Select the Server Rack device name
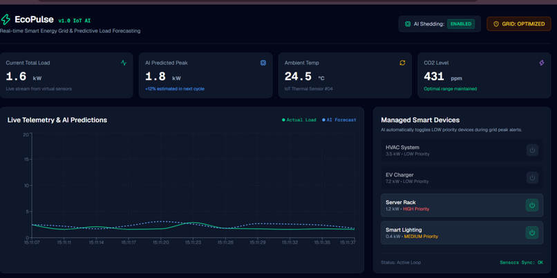The height and width of the screenshot is (278, 557). click(x=401, y=203)
